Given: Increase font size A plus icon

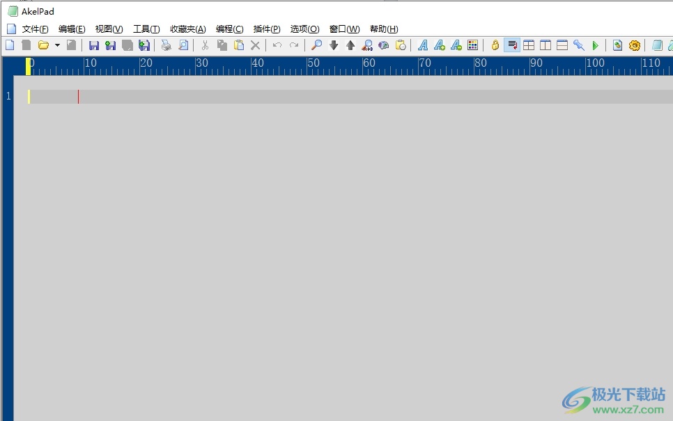Looking at the screenshot, I should click(440, 45).
